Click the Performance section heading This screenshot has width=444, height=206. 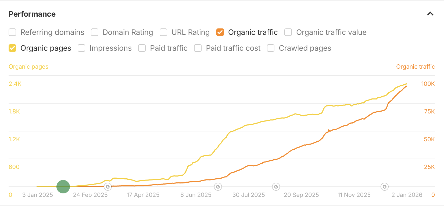[x=32, y=14]
